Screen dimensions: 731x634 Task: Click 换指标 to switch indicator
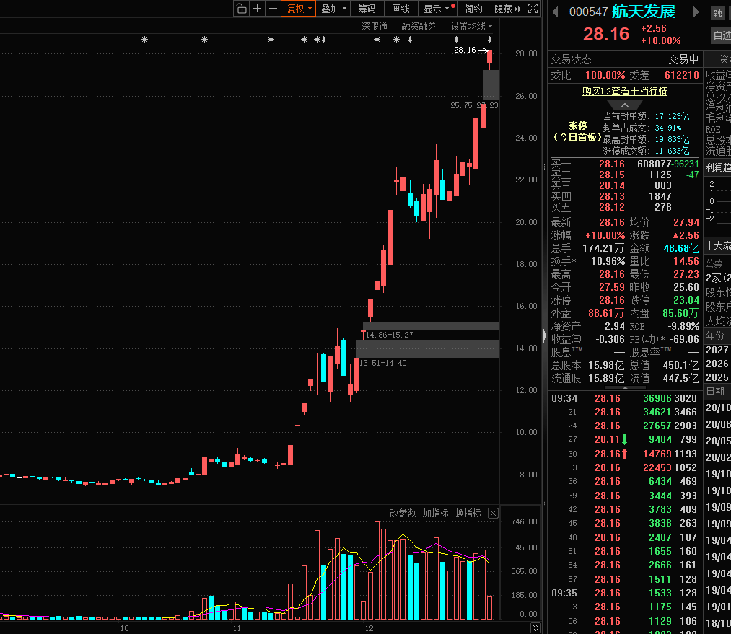(x=468, y=514)
